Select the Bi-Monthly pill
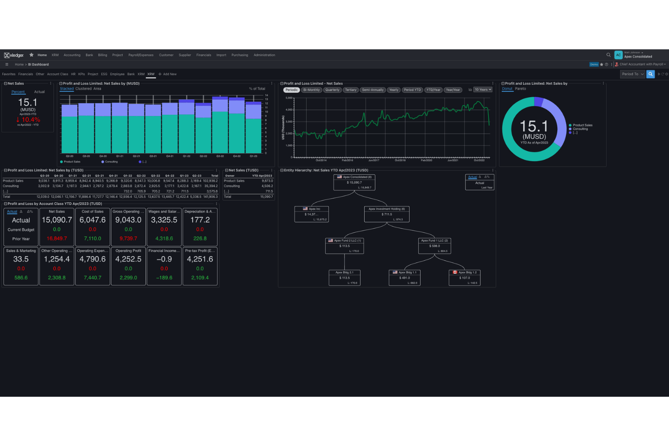This screenshot has height=446, width=669. pos(311,90)
